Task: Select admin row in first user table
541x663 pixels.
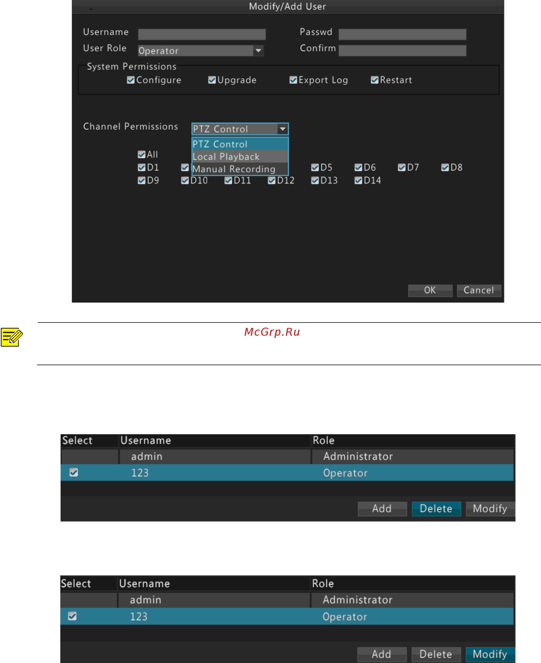Action: pyautogui.click(x=287, y=457)
